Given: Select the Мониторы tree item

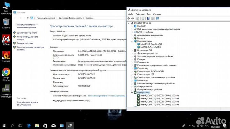Looking at the screenshot, I should (142, 80).
